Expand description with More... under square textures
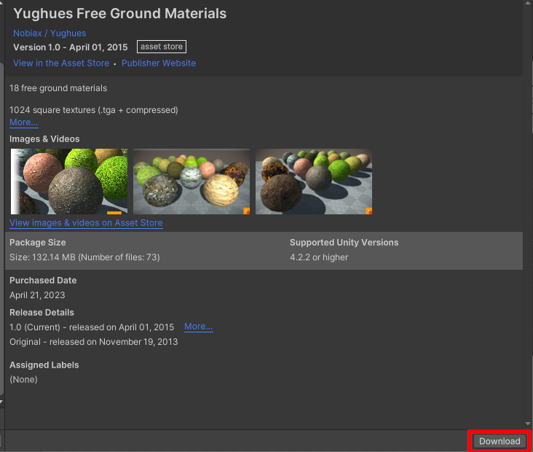This screenshot has width=533, height=452. pyautogui.click(x=24, y=122)
